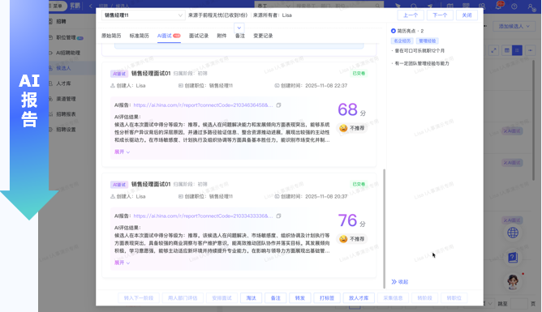
Task: Click the 名企经历 tag
Action: (x=402, y=41)
